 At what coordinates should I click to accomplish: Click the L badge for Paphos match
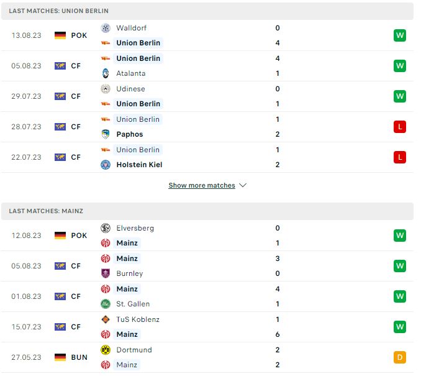point(400,127)
